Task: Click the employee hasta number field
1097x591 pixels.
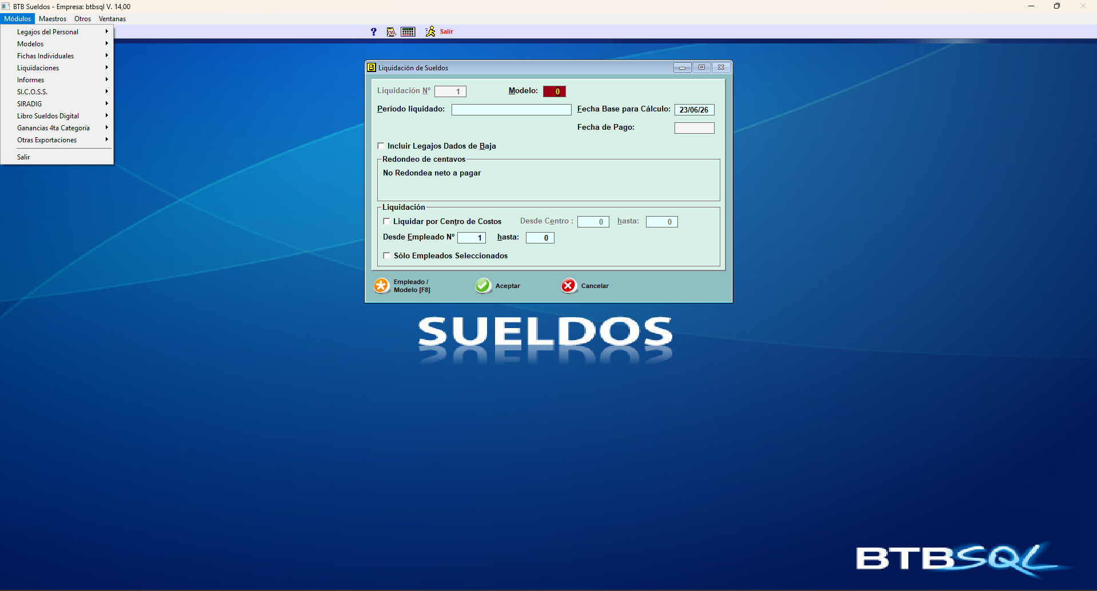Action: (540, 238)
